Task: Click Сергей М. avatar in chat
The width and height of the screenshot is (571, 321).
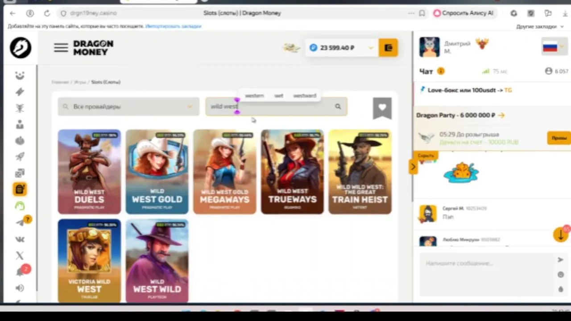Action: 428,214
